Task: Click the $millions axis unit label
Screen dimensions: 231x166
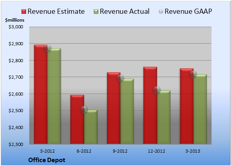Action: [15, 20]
